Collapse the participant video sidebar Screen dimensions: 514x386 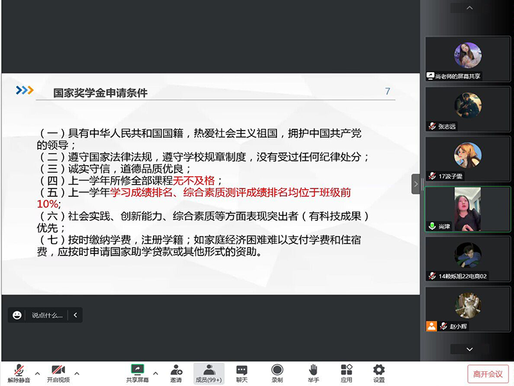[416, 184]
